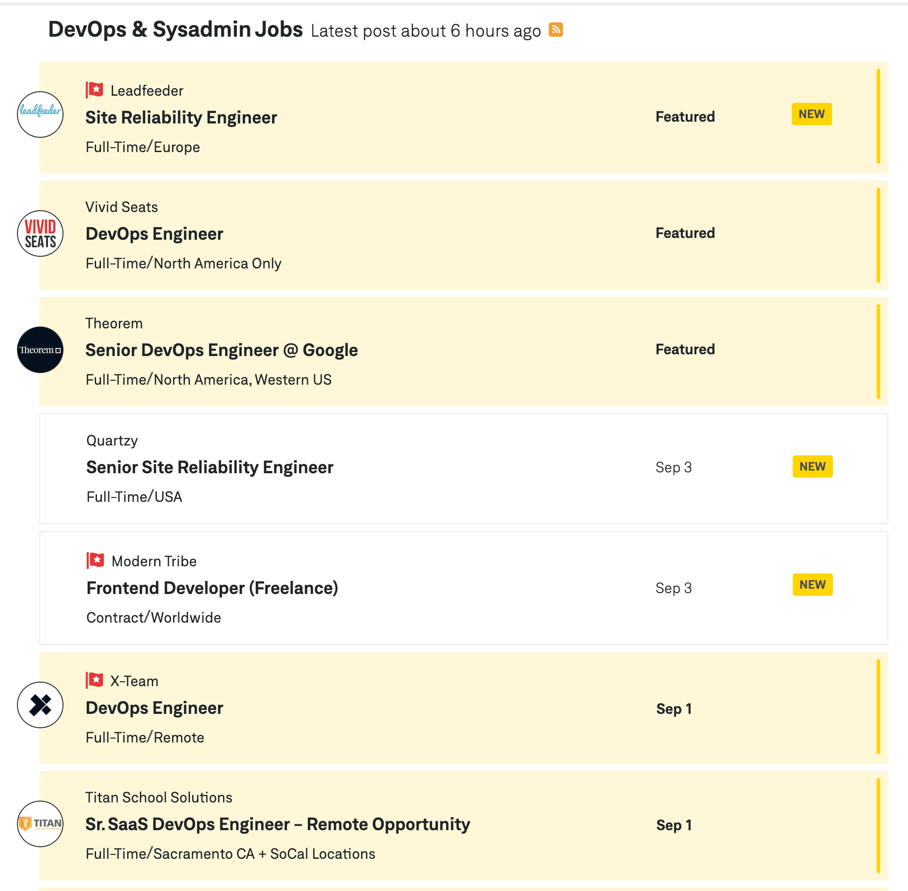The width and height of the screenshot is (908, 891).
Task: Click Full-Time/Sacramento CA + SoCal Locations text
Action: 231,854
